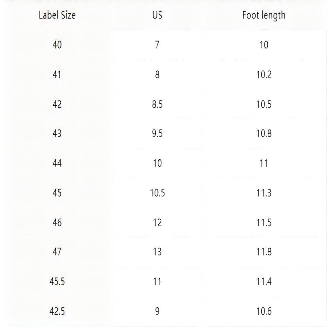Select label size 44 cell
This screenshot has width=328, height=328.
click(x=57, y=163)
